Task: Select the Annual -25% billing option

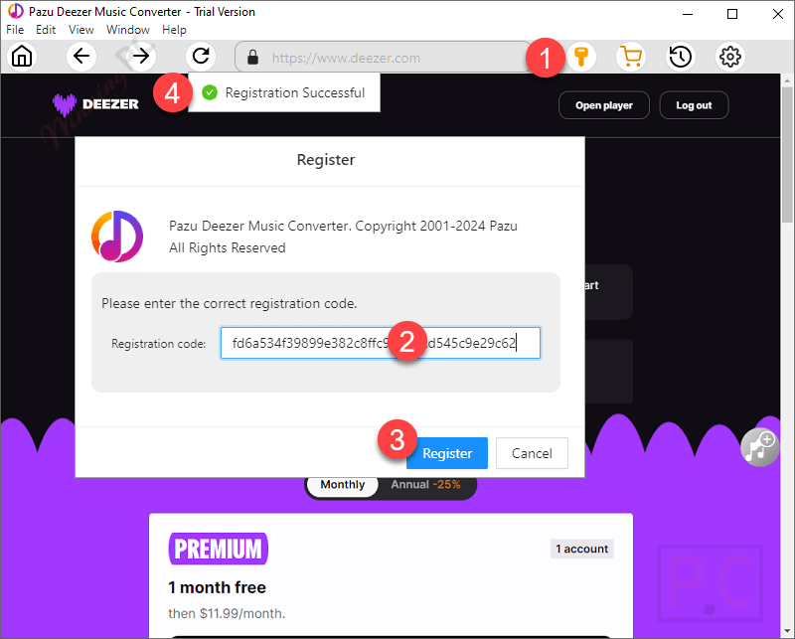Action: click(426, 485)
